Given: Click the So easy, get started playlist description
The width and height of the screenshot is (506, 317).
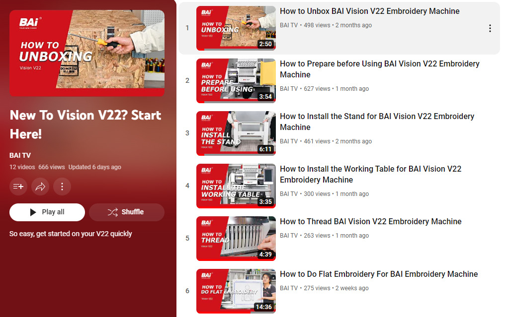Looking at the screenshot, I should click(x=71, y=234).
